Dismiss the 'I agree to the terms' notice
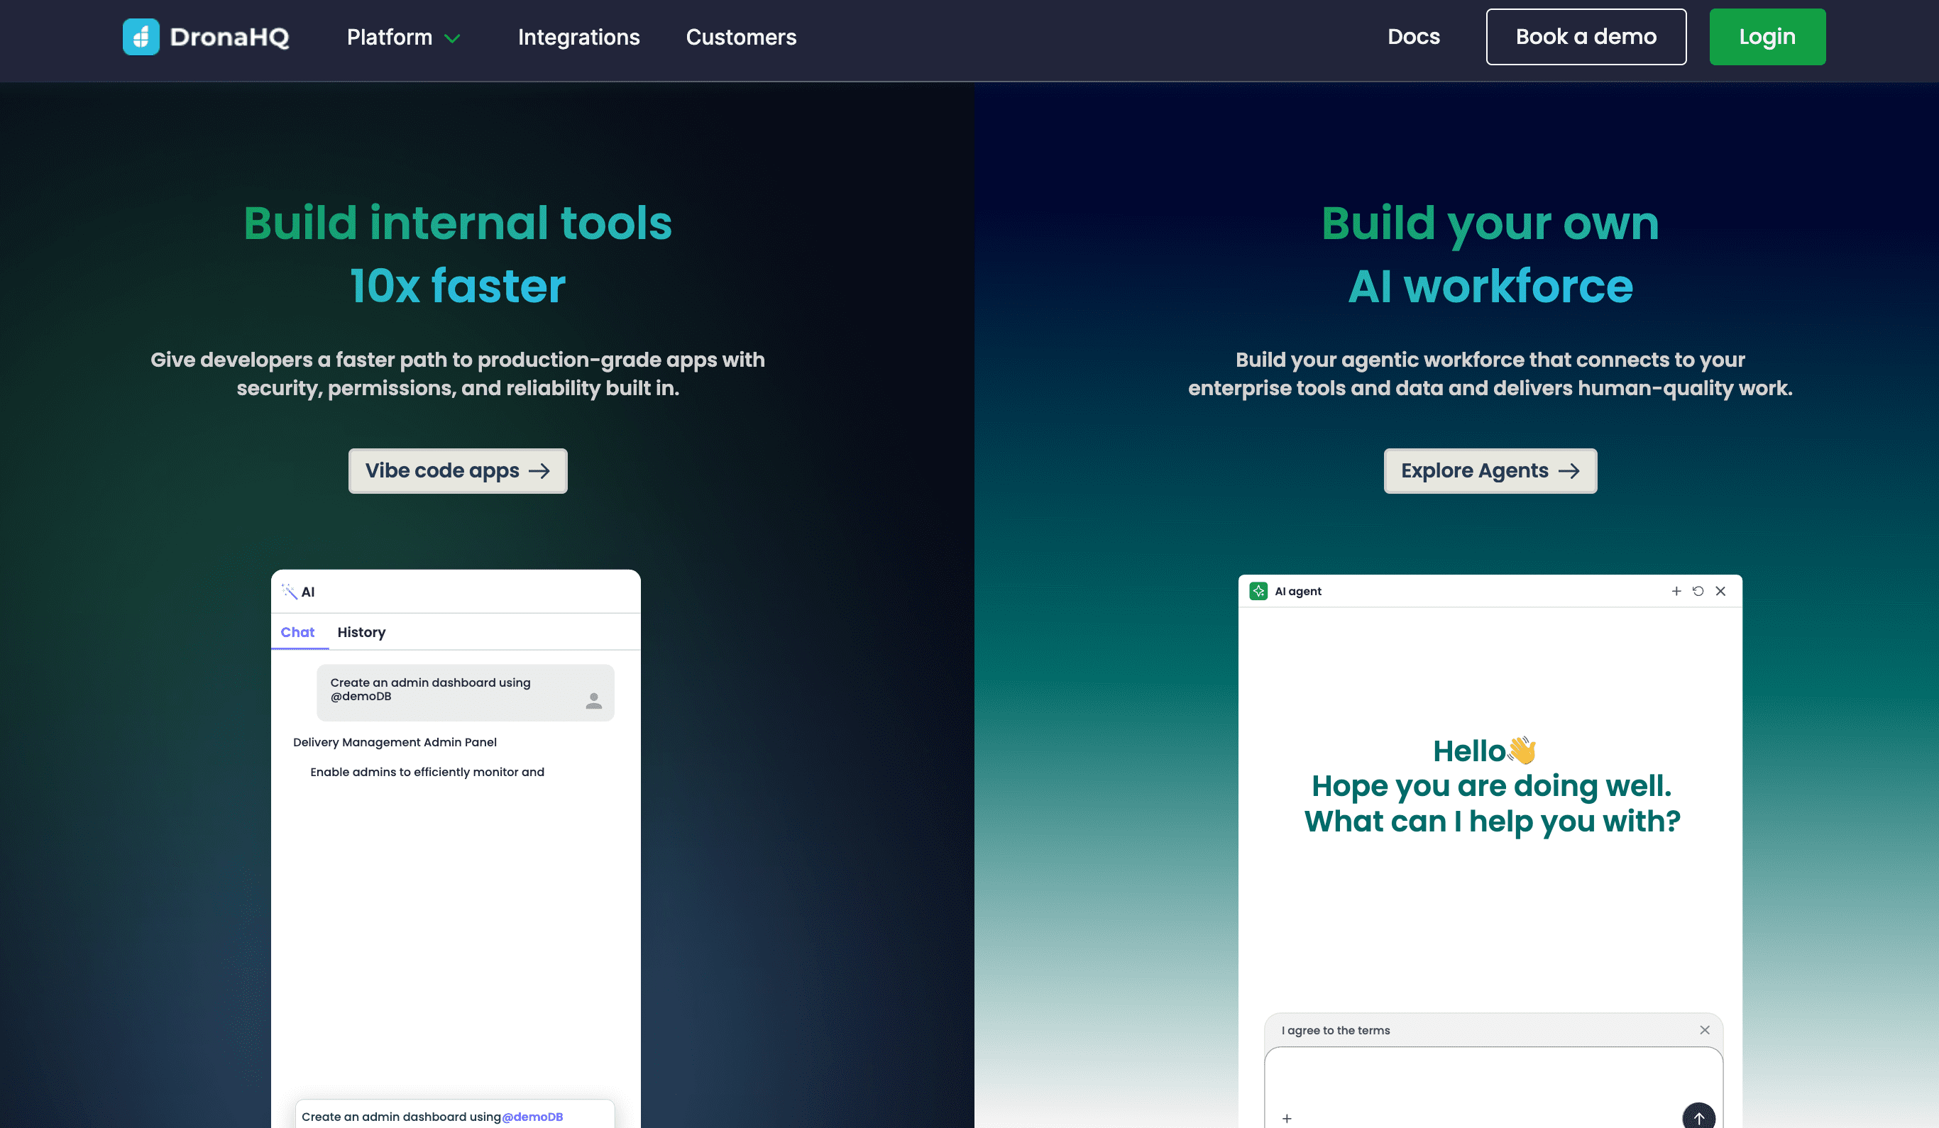Image resolution: width=1939 pixels, height=1128 pixels. pyautogui.click(x=1704, y=1029)
